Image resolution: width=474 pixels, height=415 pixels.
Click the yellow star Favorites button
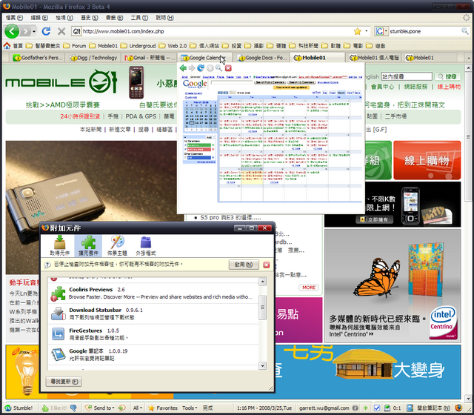click(163, 408)
